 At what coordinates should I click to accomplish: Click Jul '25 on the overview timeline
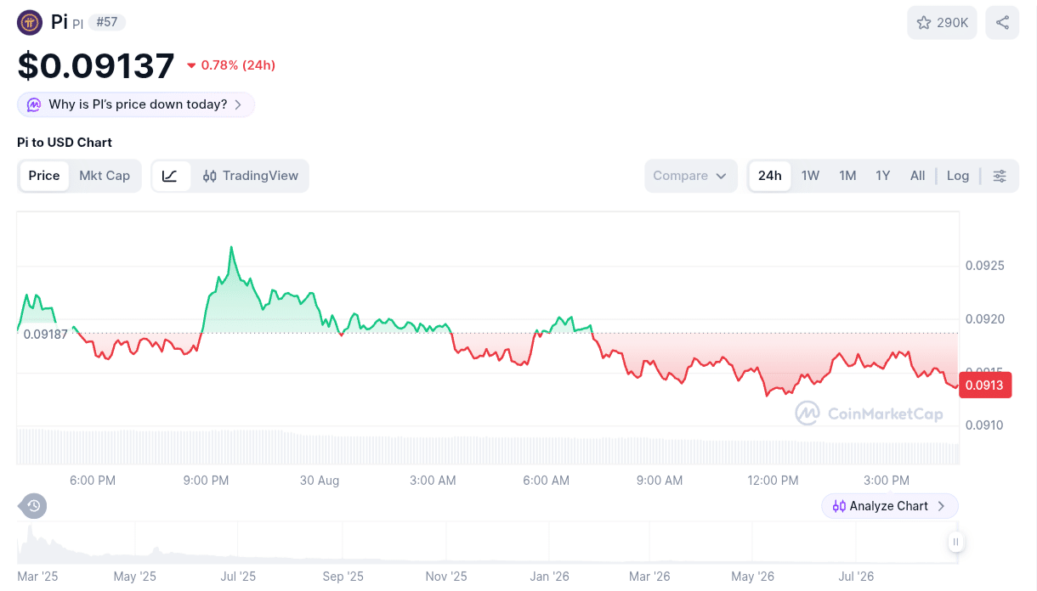[x=238, y=577]
